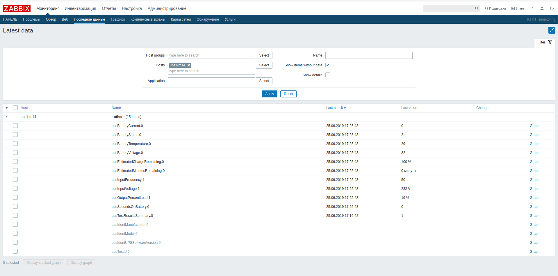Image resolution: width=558 pixels, height=276 pixels.
Task: Click the logout power icon
Action: [552, 8]
